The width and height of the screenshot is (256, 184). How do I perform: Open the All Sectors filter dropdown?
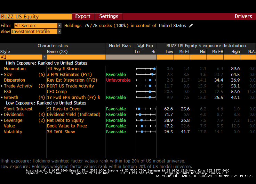coord(59,26)
